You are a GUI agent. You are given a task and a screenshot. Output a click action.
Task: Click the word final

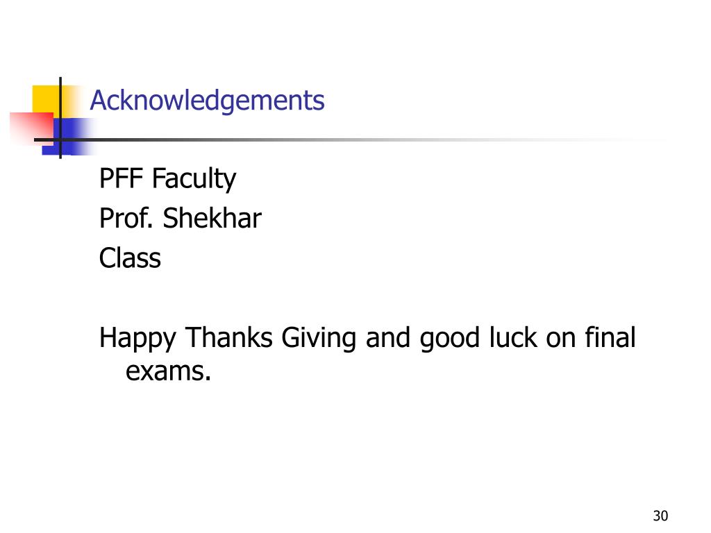click(x=610, y=337)
